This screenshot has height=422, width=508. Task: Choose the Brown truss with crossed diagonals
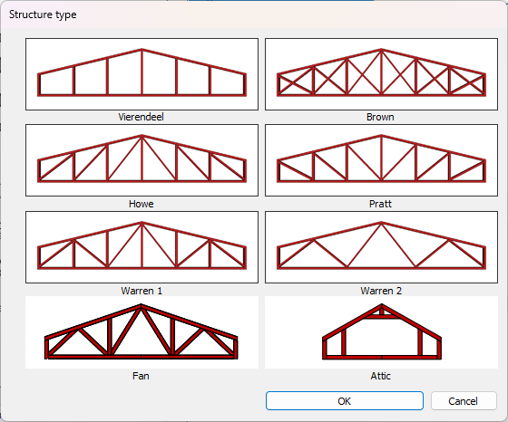pyautogui.click(x=381, y=74)
